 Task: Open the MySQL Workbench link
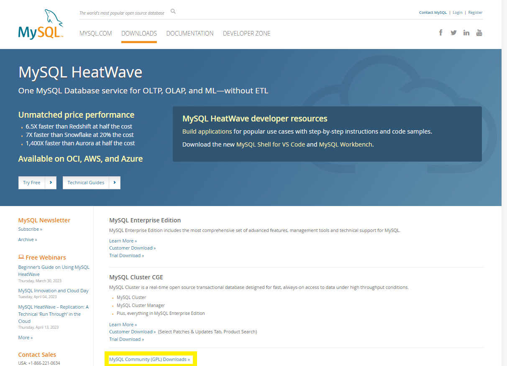[346, 144]
